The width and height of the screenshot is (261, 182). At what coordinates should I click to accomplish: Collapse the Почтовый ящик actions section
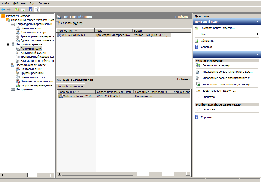click(x=258, y=22)
